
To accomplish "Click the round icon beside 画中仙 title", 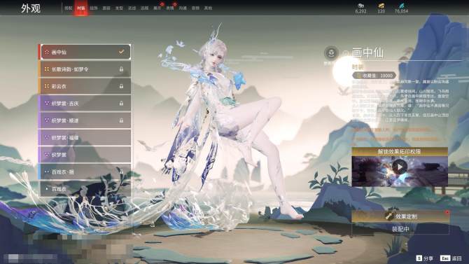I will (331, 53).
